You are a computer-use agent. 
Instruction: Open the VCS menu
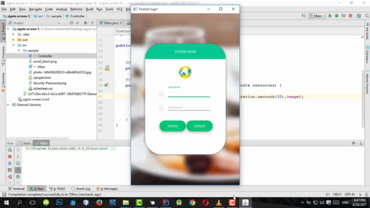[120, 9]
